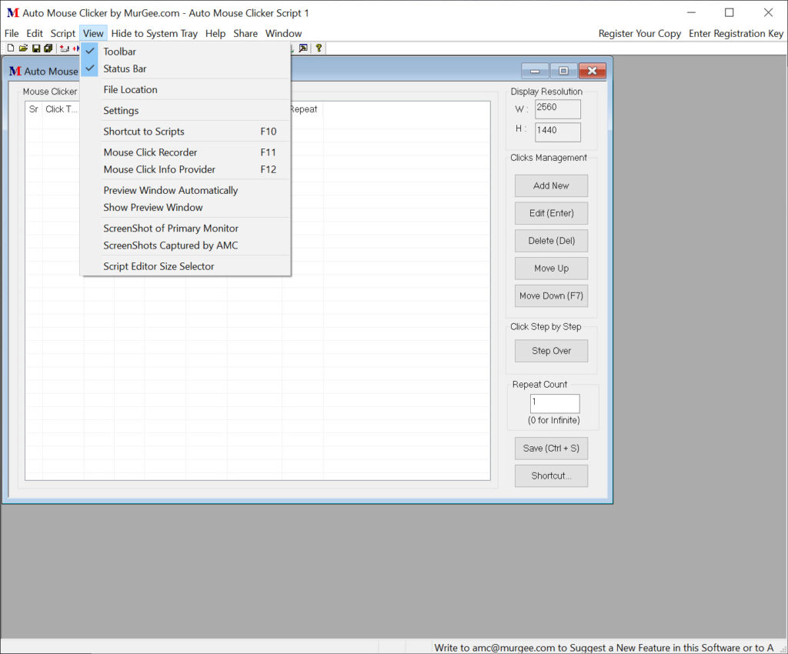Open the File menu
This screenshot has width=788, height=654.
point(12,33)
